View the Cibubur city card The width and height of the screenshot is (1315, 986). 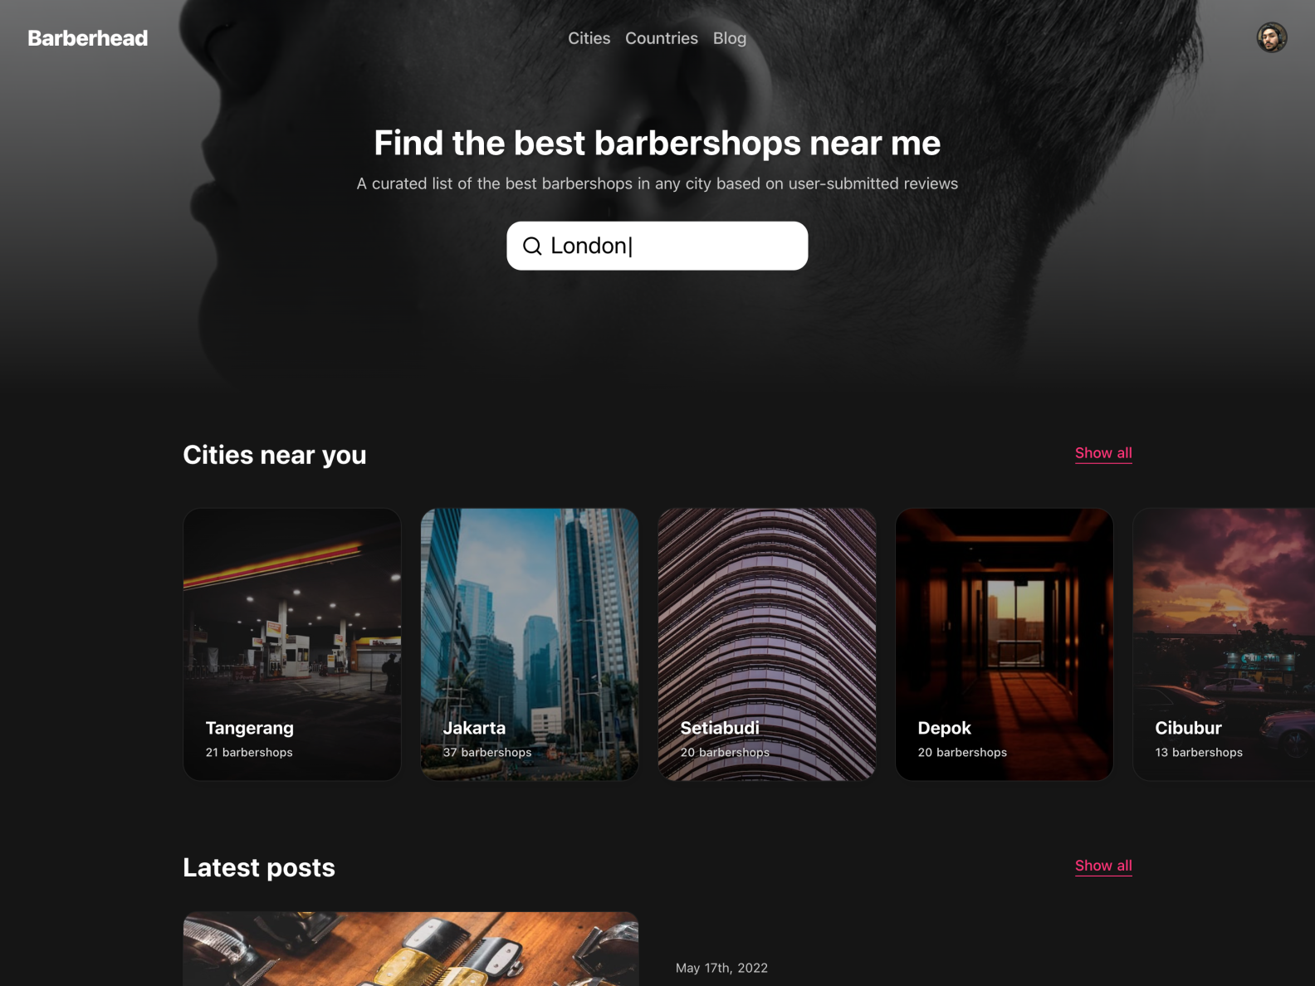1224,644
